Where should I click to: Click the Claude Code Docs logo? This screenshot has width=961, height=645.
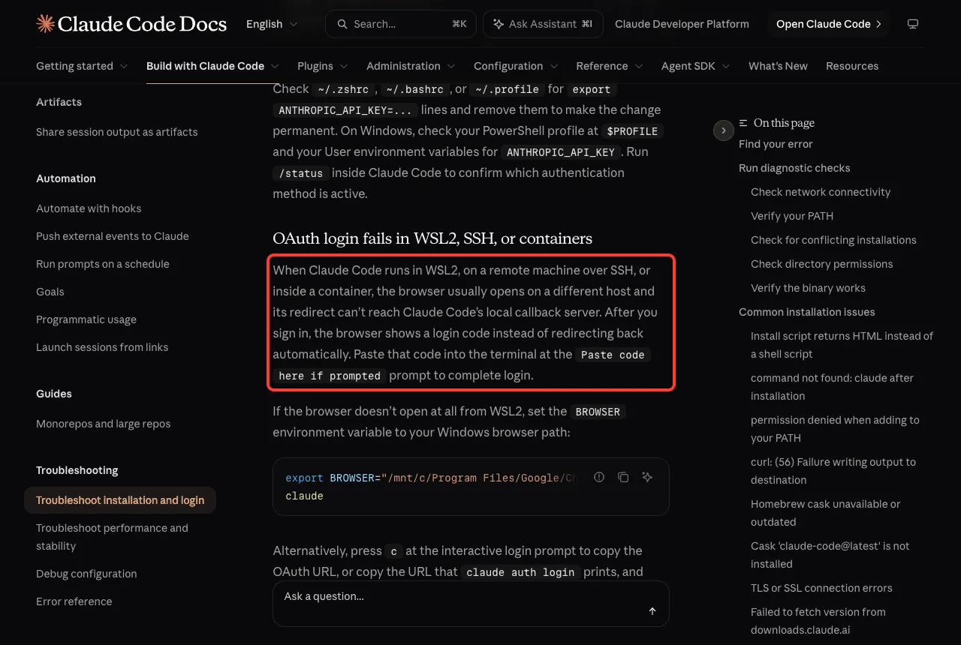131,24
